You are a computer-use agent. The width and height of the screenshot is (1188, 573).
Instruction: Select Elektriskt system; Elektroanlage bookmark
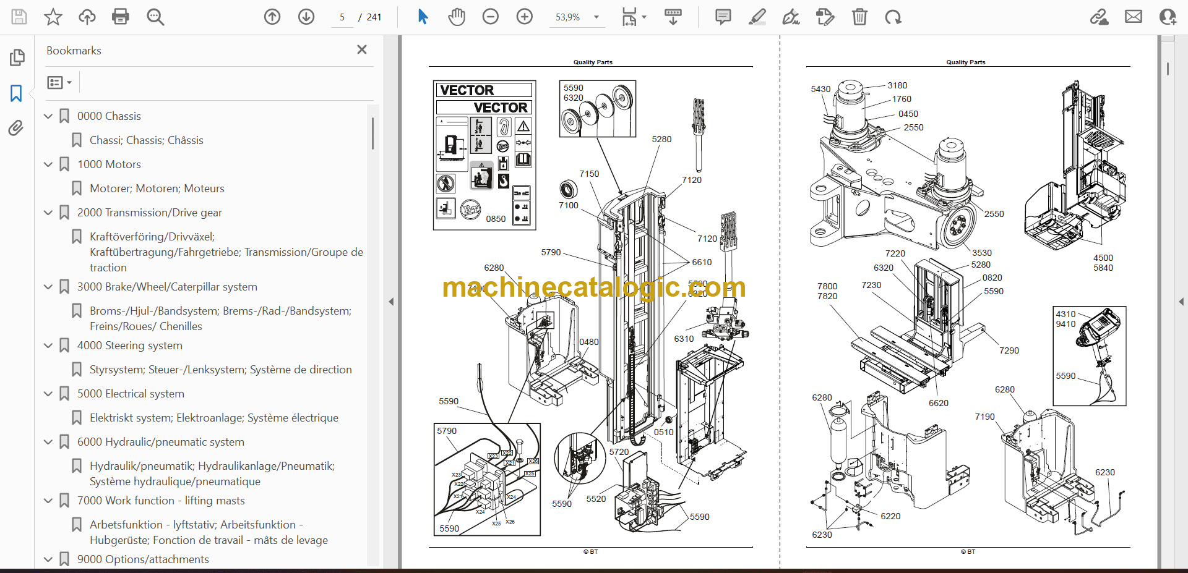click(213, 418)
